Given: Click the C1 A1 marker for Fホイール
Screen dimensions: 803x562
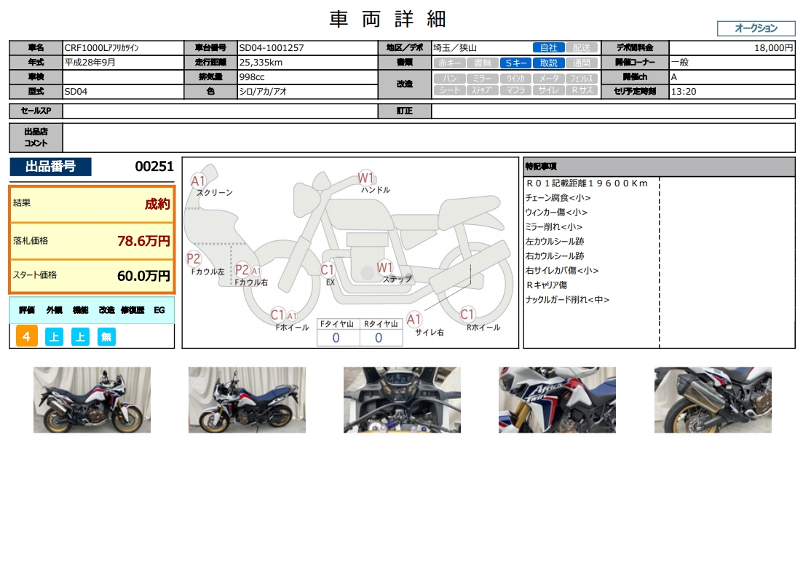Looking at the screenshot, I should pyautogui.click(x=283, y=315).
